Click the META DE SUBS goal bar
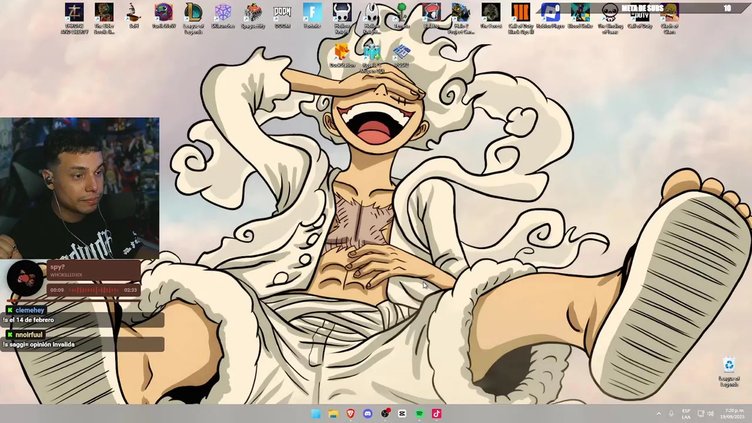Screen dimensions: 752x423 point(643,8)
